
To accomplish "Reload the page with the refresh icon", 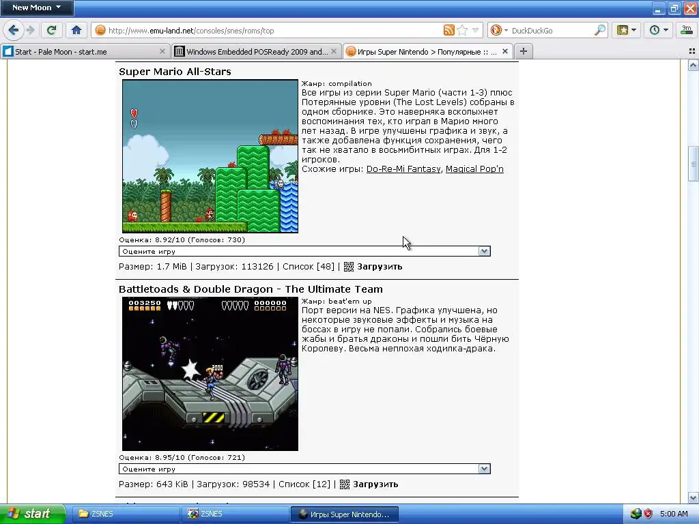I will (52, 30).
